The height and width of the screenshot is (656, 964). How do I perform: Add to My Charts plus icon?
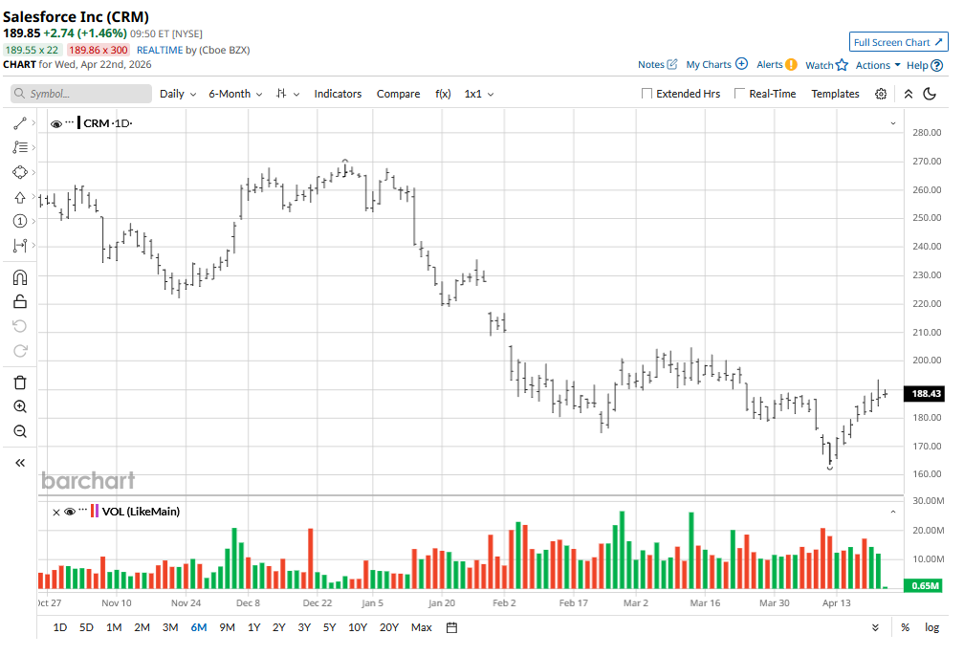(x=741, y=64)
